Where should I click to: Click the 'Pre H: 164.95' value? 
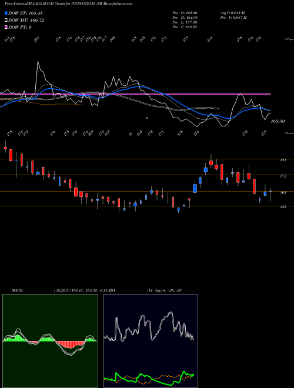185,18
